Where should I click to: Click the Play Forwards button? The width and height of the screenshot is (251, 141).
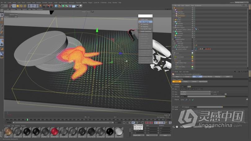click(133, 123)
